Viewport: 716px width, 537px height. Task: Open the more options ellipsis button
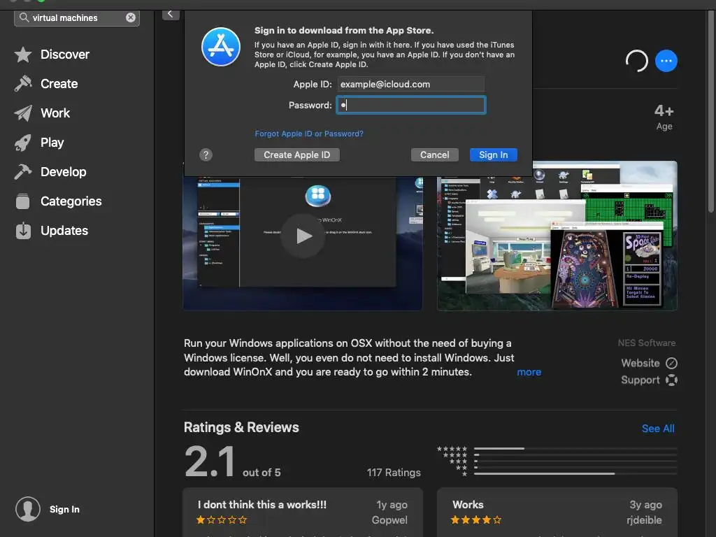[x=666, y=61]
